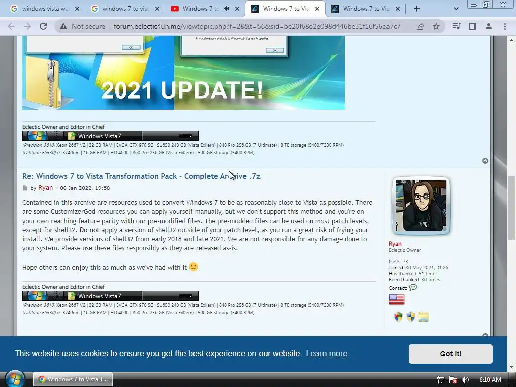The height and width of the screenshot is (387, 516).
Task: Open the 6:10 AM clock
Action: coord(490,380)
